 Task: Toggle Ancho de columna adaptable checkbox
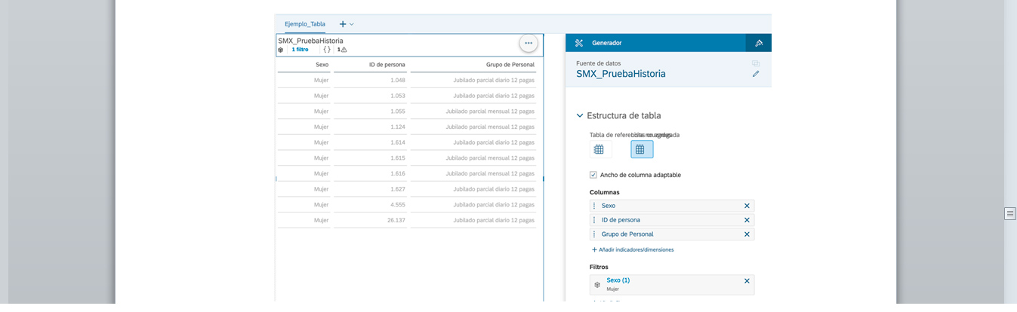(x=593, y=175)
